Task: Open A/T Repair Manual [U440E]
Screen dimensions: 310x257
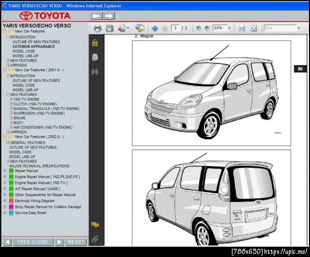Action: [x=37, y=189]
